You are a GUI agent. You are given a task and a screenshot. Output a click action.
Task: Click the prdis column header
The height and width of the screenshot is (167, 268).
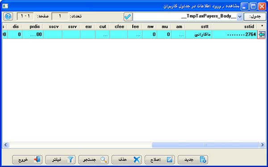tap(33, 26)
